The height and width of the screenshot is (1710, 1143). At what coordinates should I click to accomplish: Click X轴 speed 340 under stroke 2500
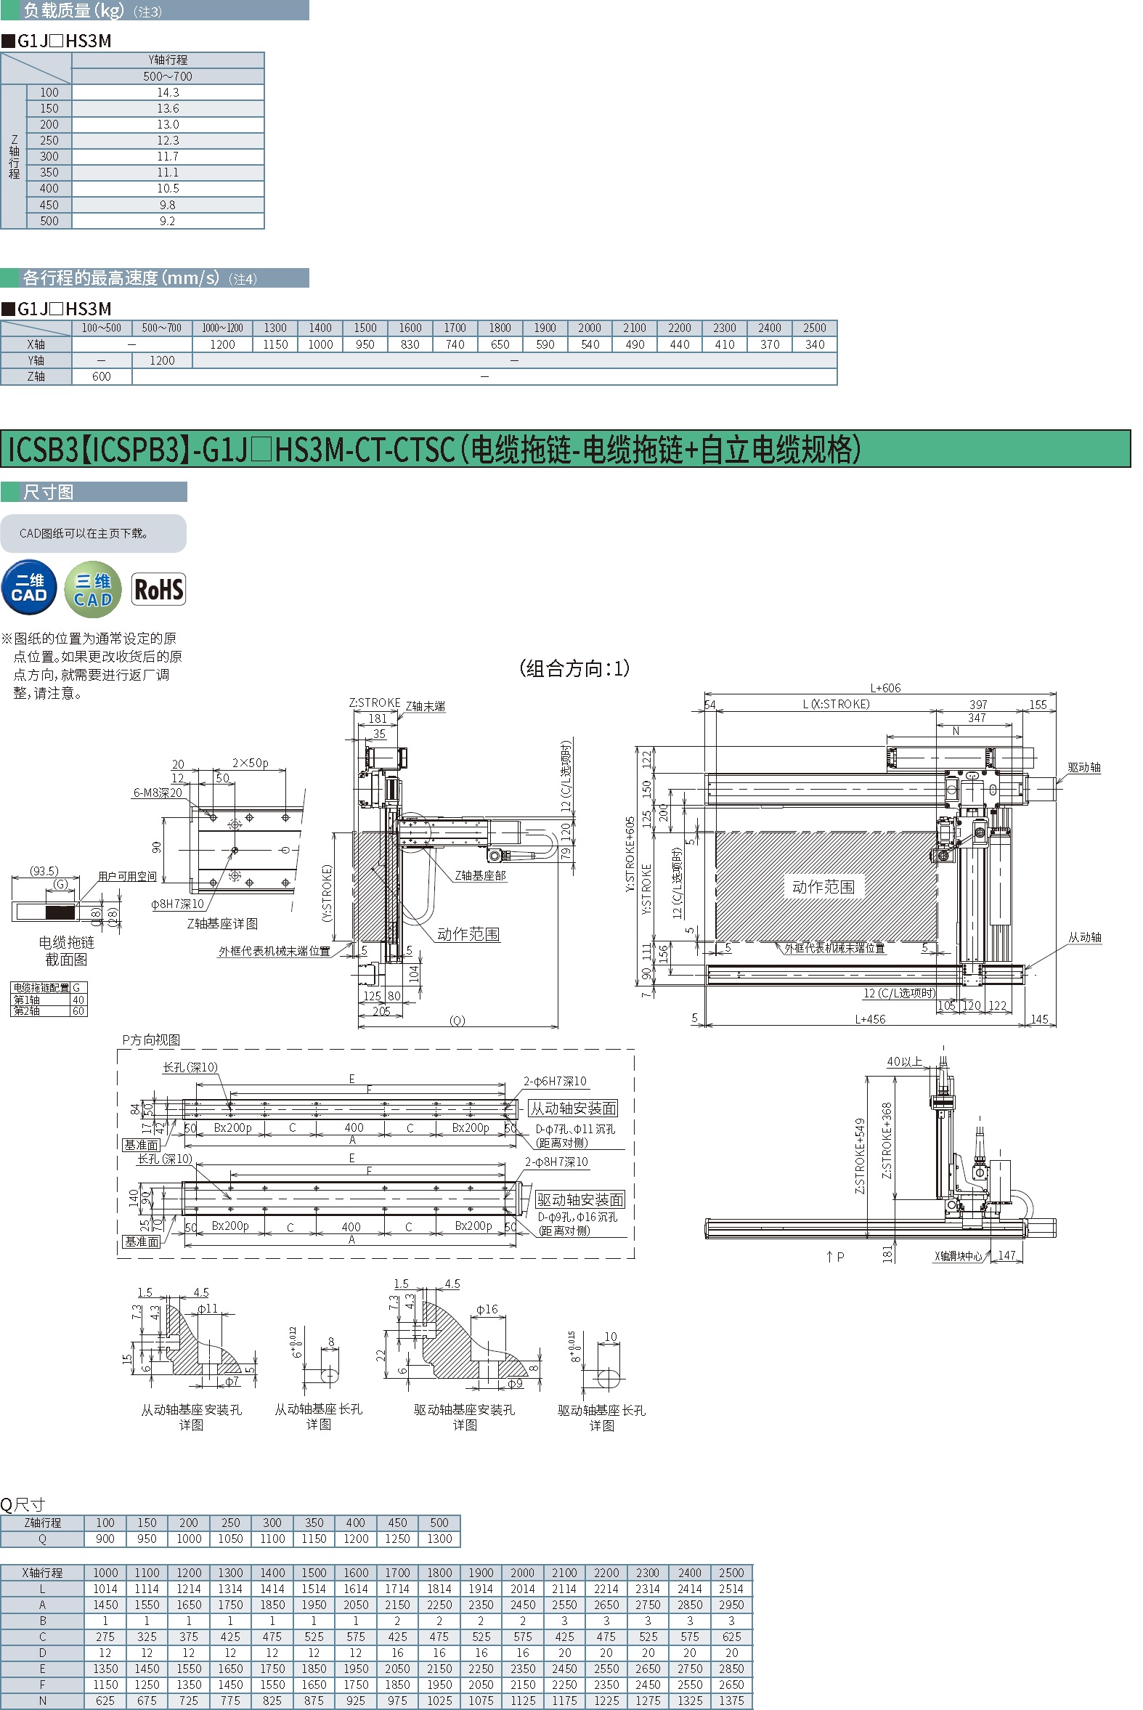click(x=815, y=344)
